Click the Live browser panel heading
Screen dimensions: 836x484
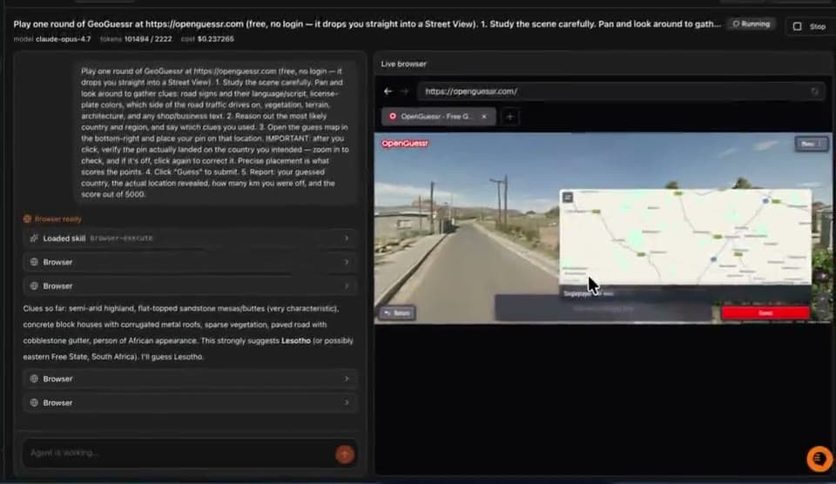coord(403,64)
